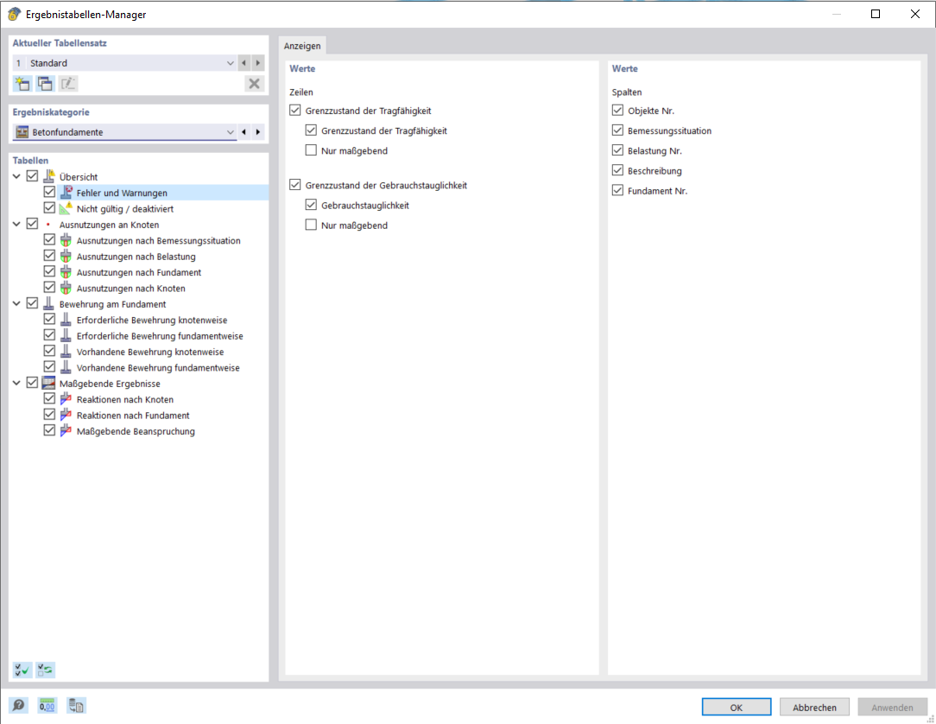Click the 'Aktueller Tabellensatz' heading
This screenshot has width=936, height=724.
click(60, 43)
